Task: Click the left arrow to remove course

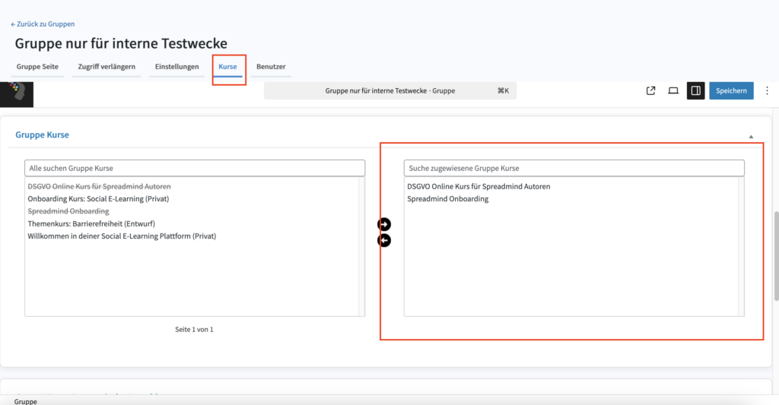Action: point(384,240)
